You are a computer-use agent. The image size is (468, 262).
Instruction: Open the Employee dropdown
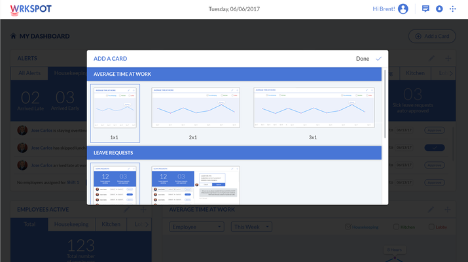(x=197, y=227)
